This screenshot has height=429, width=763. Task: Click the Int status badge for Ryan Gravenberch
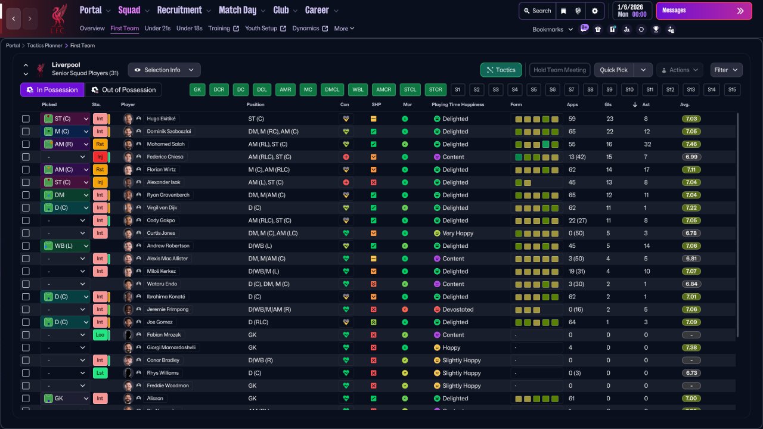pos(100,195)
